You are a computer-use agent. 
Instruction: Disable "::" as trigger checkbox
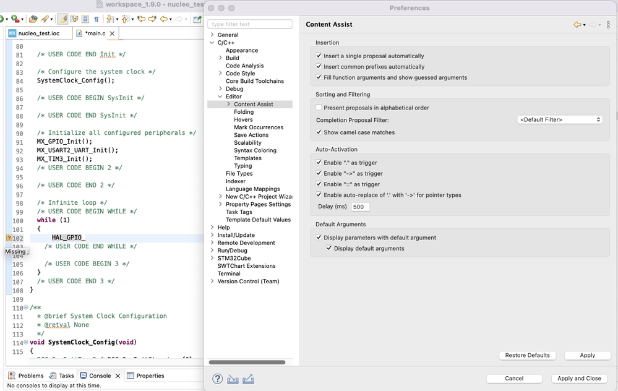click(319, 184)
